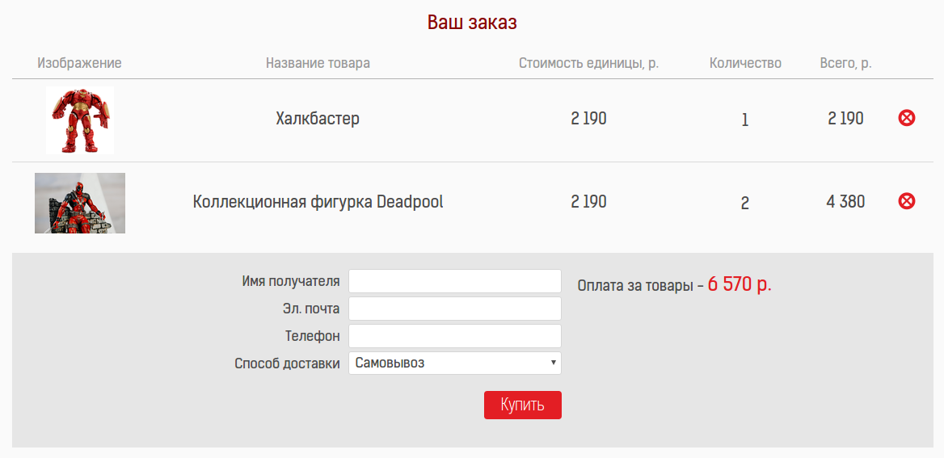Click into the Эл. почта field
Screen dimensions: 944x458
click(454, 309)
